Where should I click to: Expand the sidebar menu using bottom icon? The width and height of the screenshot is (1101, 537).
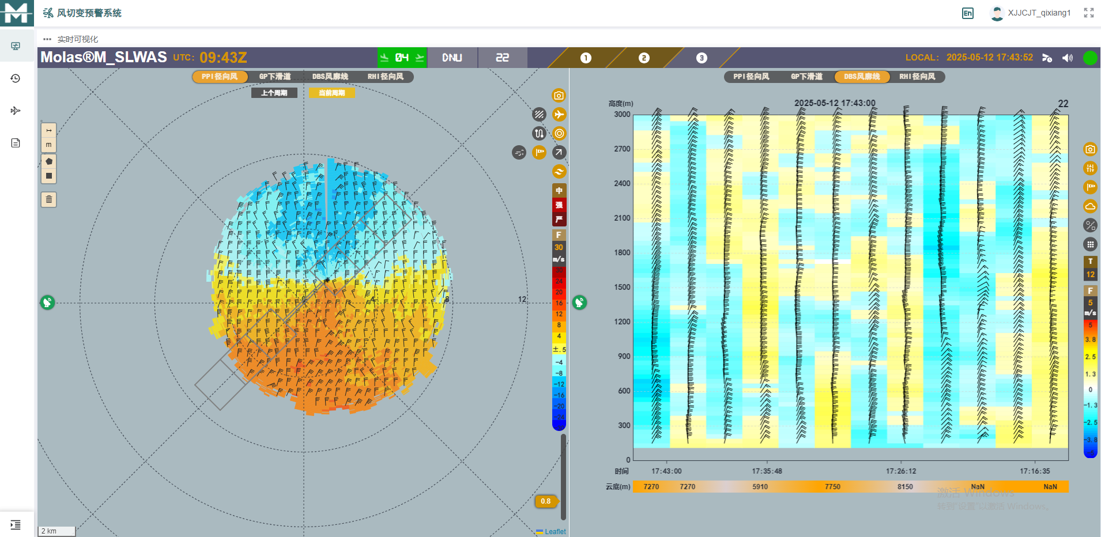click(x=16, y=525)
